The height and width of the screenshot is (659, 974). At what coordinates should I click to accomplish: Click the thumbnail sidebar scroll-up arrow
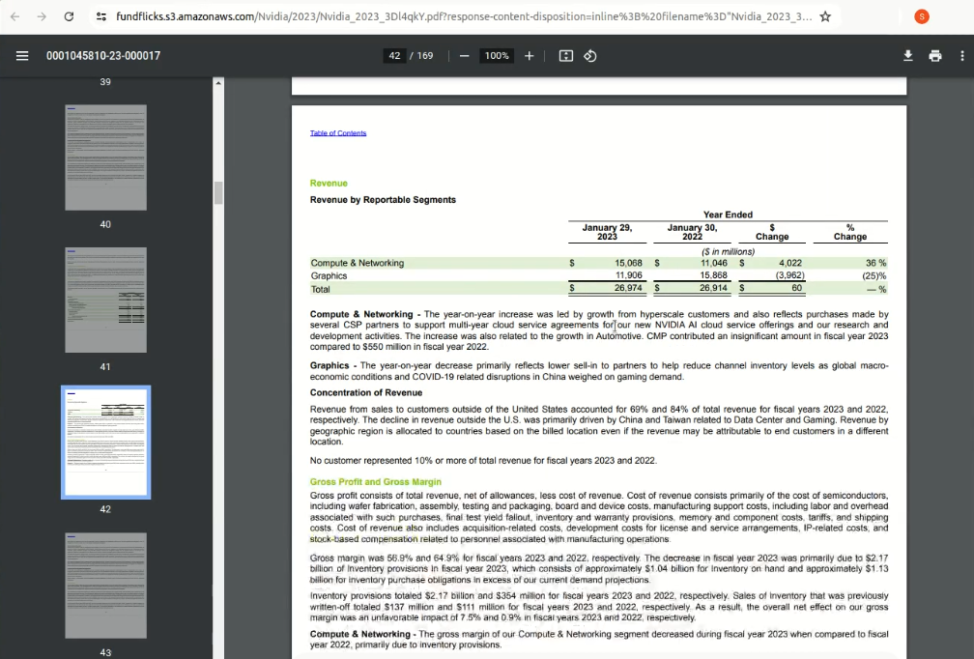218,82
